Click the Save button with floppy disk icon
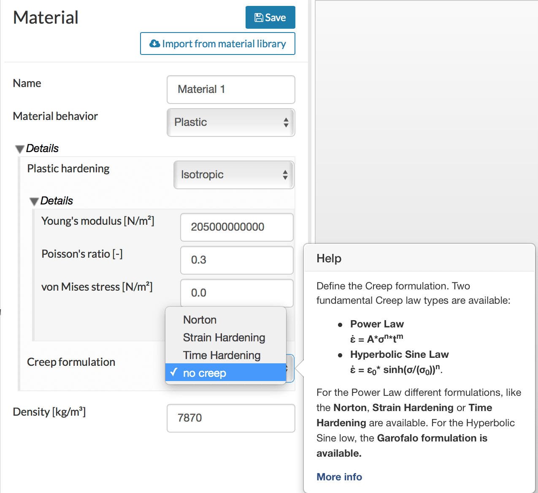Image resolution: width=538 pixels, height=493 pixels. [270, 18]
